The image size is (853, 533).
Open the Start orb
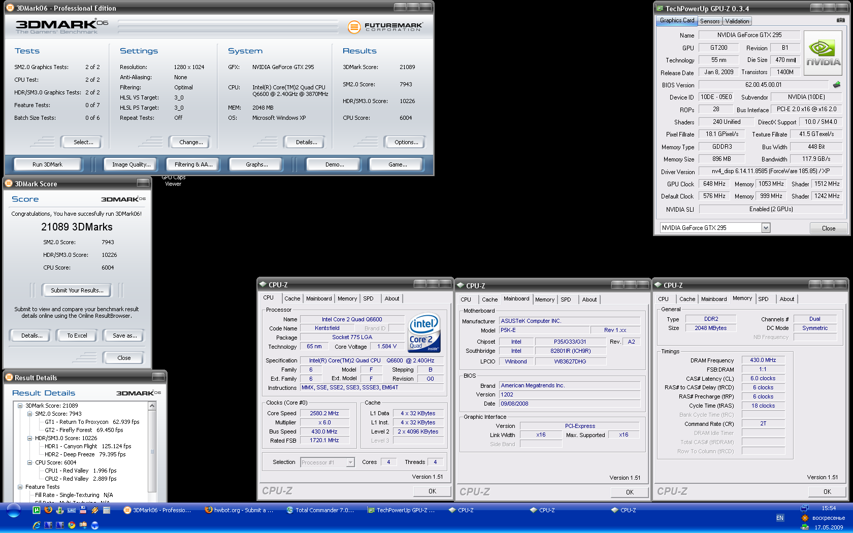click(x=14, y=510)
